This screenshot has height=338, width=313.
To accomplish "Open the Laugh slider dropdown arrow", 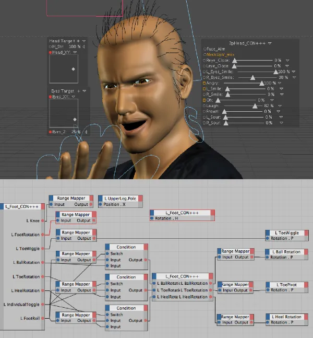I will [280, 106].
